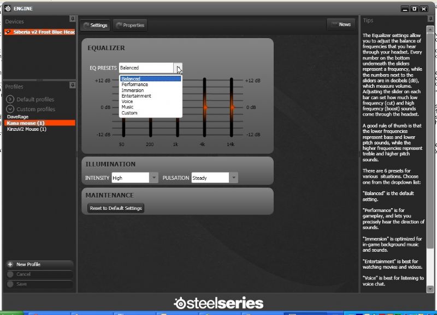This screenshot has height=315, width=437.
Task: Open the Settings tab
Action: 95,25
